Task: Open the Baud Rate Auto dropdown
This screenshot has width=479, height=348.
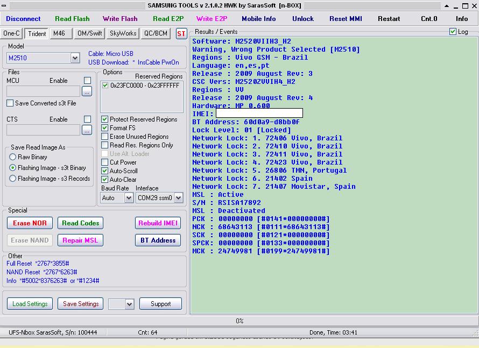Action: [129, 198]
